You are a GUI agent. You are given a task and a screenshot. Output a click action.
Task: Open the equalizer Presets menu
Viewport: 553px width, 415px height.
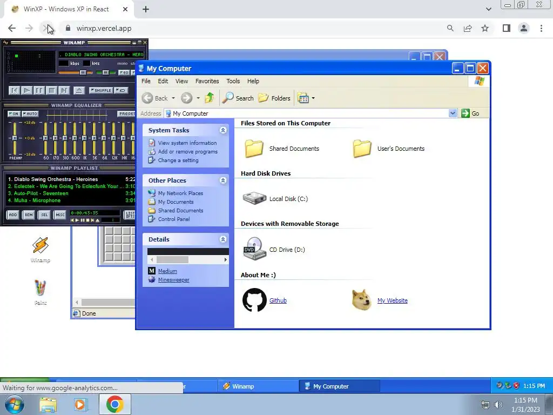pos(126,113)
